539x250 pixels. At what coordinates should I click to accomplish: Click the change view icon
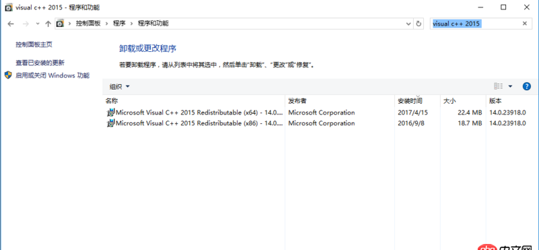499,86
